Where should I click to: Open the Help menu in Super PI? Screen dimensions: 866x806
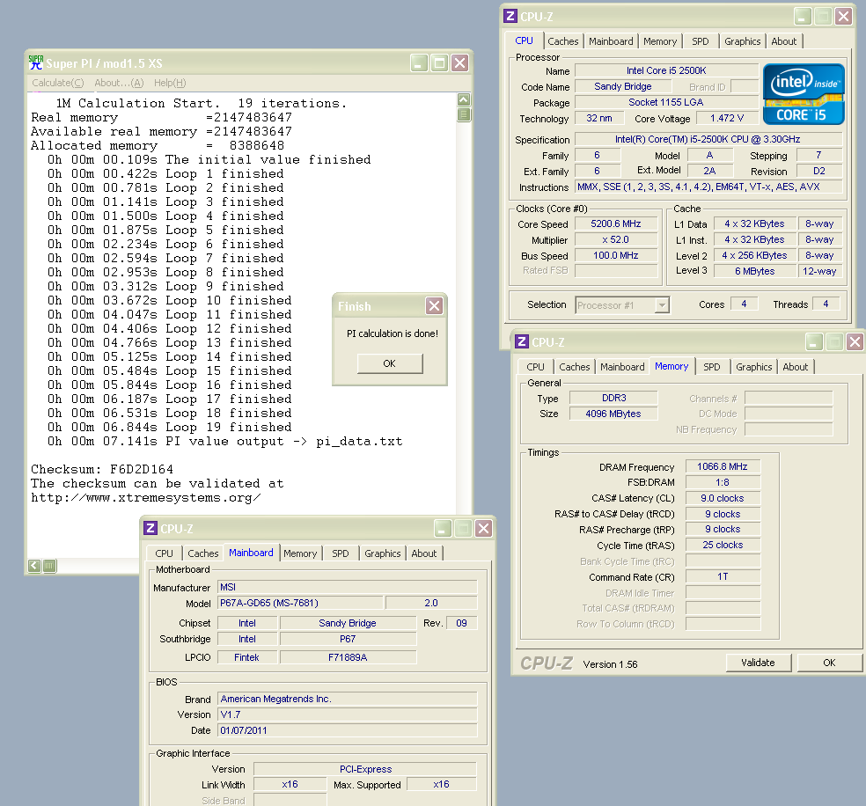click(x=170, y=83)
